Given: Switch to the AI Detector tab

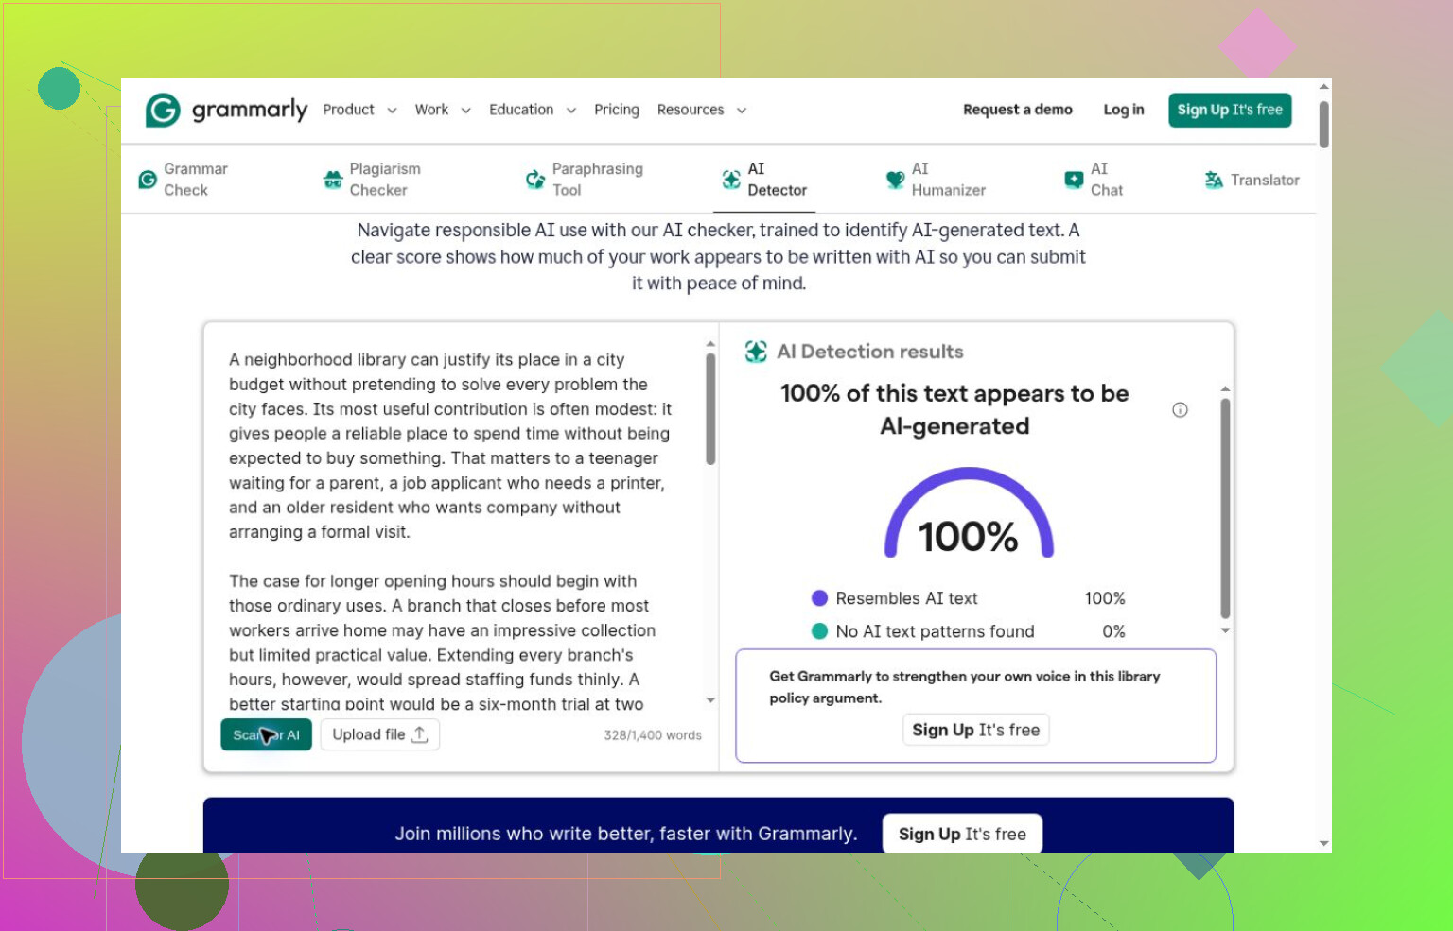Looking at the screenshot, I should click(764, 180).
